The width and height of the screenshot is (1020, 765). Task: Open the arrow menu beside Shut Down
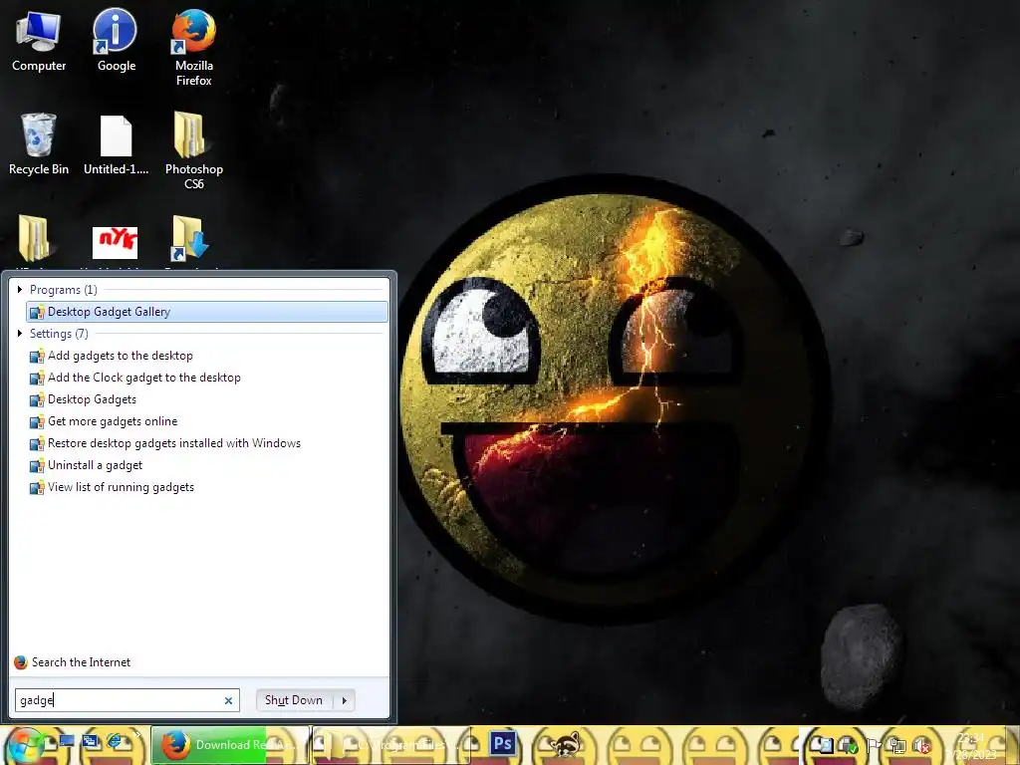coord(344,700)
